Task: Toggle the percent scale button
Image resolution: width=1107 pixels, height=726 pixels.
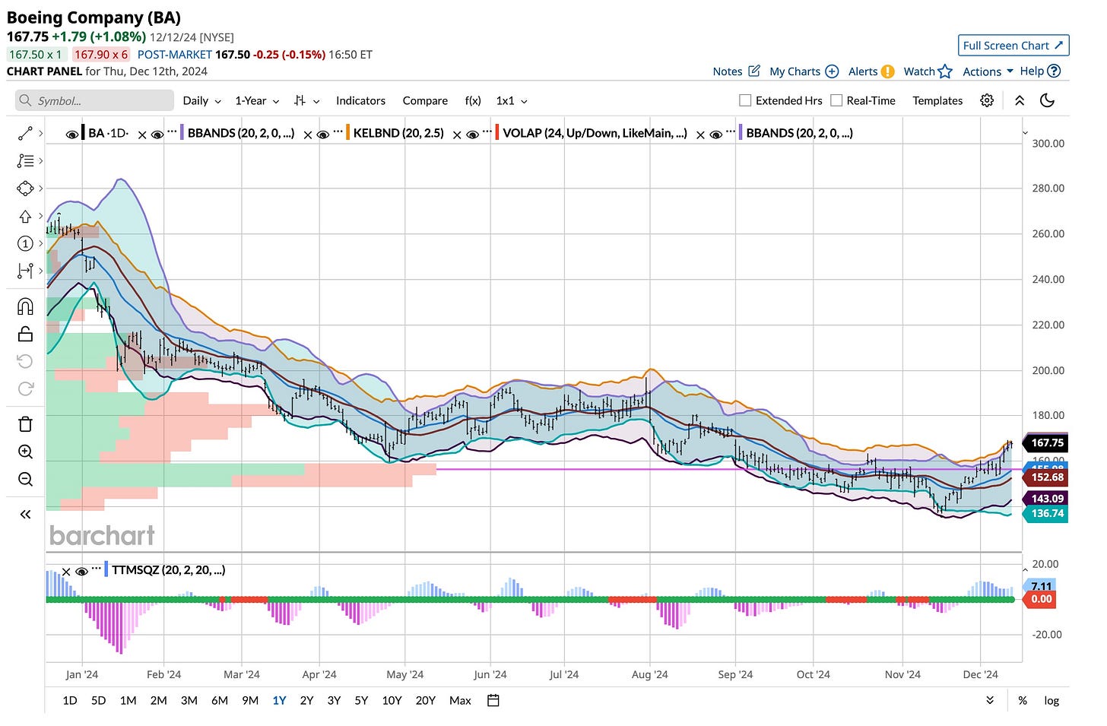Action: pyautogui.click(x=1023, y=700)
